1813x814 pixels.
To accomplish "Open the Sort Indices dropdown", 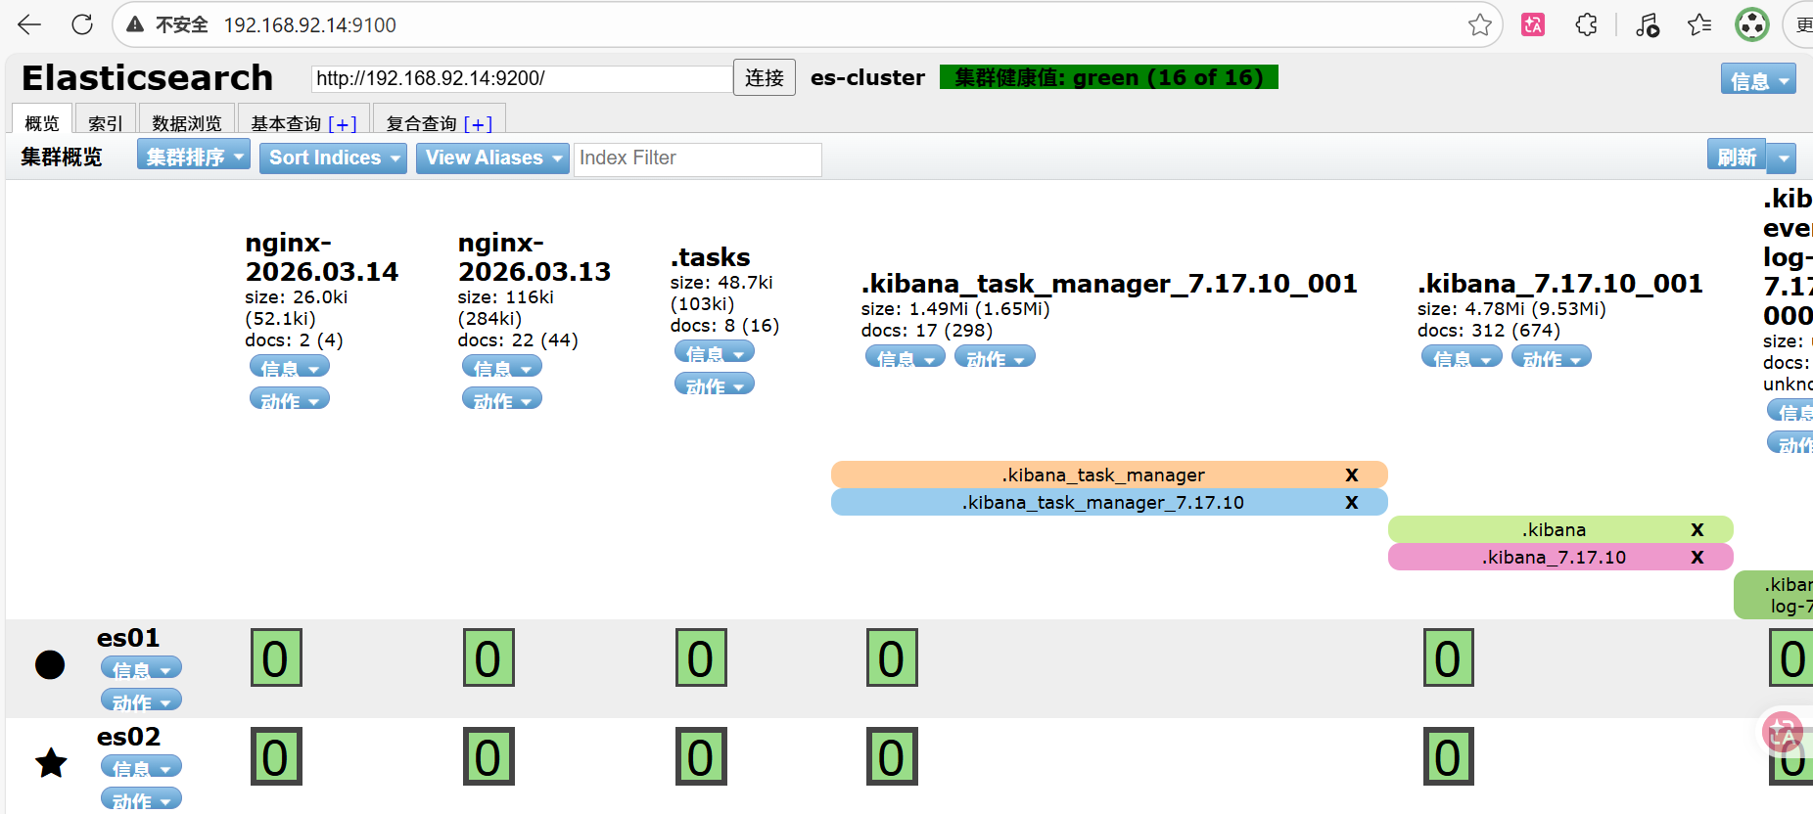I will tap(333, 158).
